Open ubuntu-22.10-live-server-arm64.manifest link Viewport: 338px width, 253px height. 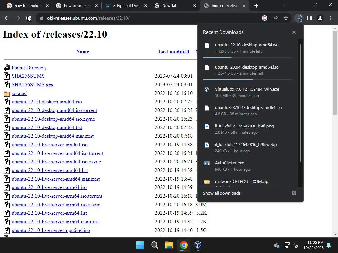click(55, 222)
